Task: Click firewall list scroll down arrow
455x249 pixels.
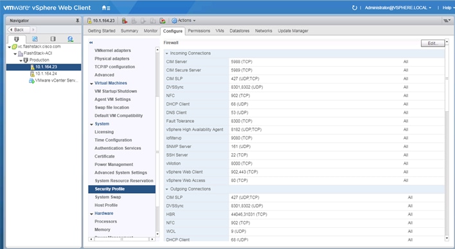Action: [x=447, y=238]
